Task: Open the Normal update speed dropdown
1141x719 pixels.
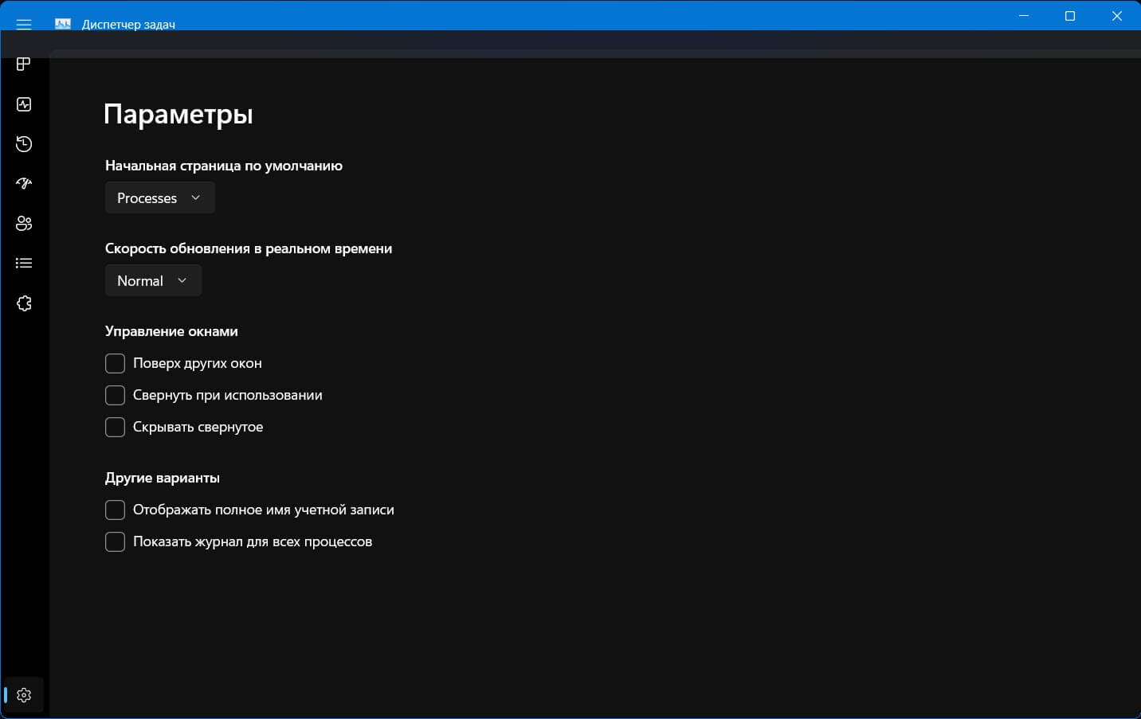Action: coord(153,280)
